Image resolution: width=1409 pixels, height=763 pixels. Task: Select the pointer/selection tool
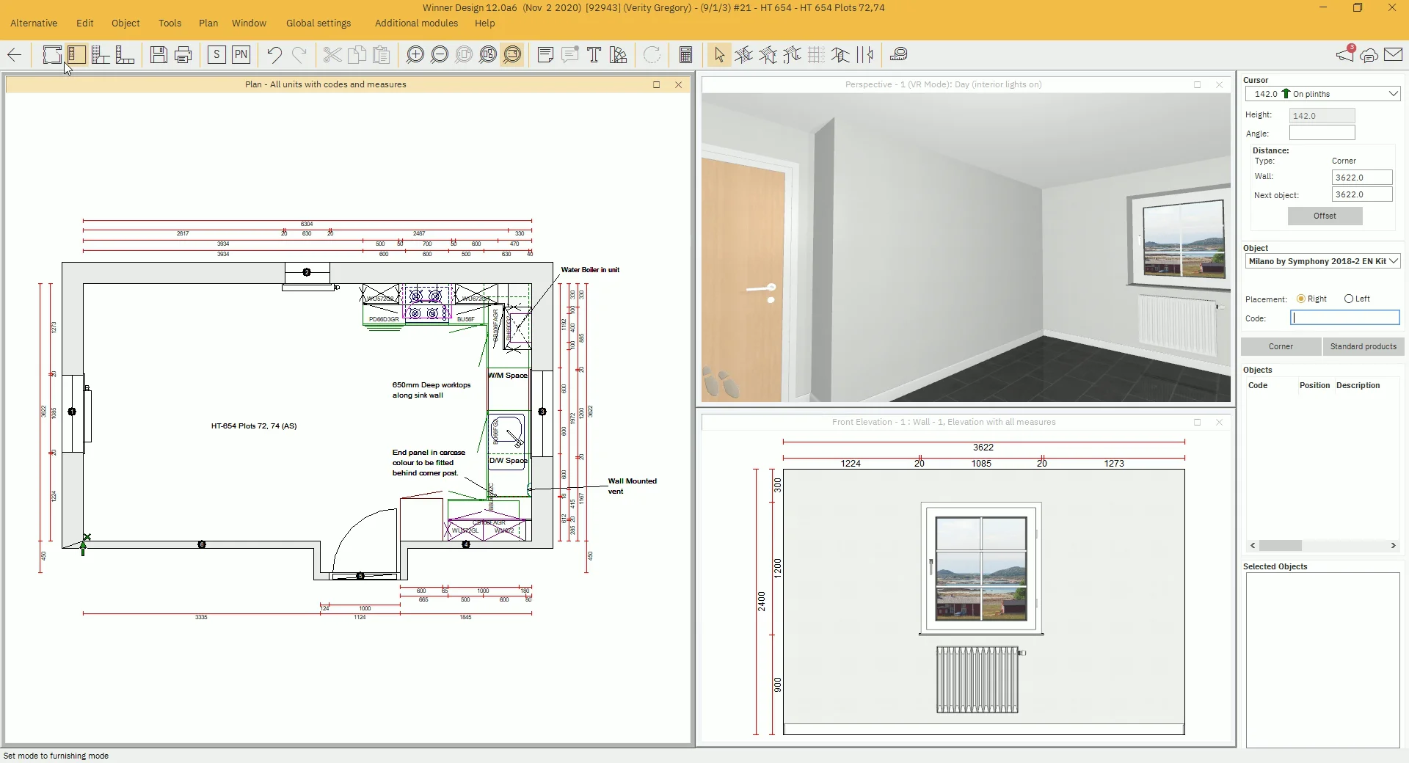[718, 55]
